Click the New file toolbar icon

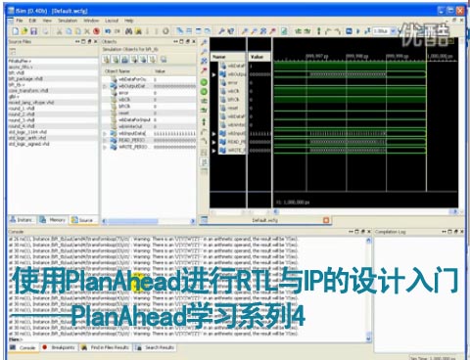(x=16, y=31)
